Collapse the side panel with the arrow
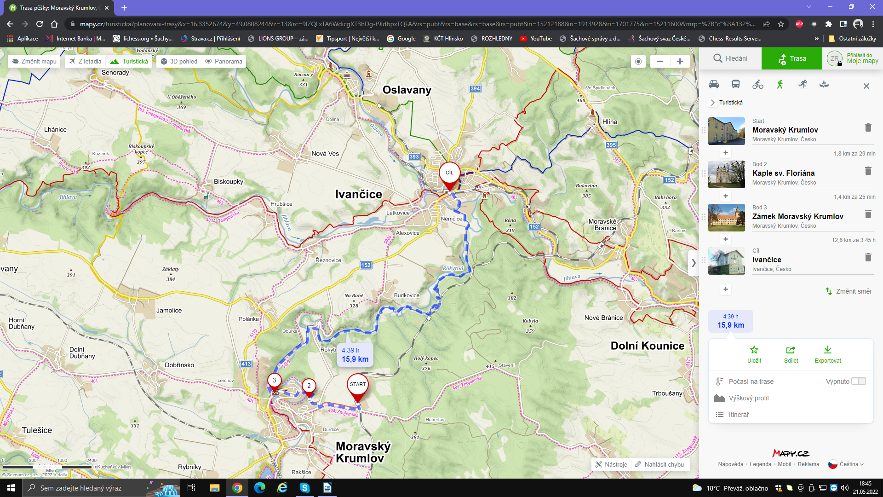The image size is (883, 497). (694, 263)
